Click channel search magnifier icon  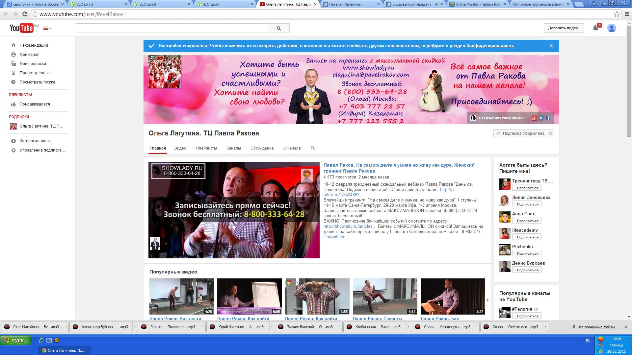(x=313, y=148)
